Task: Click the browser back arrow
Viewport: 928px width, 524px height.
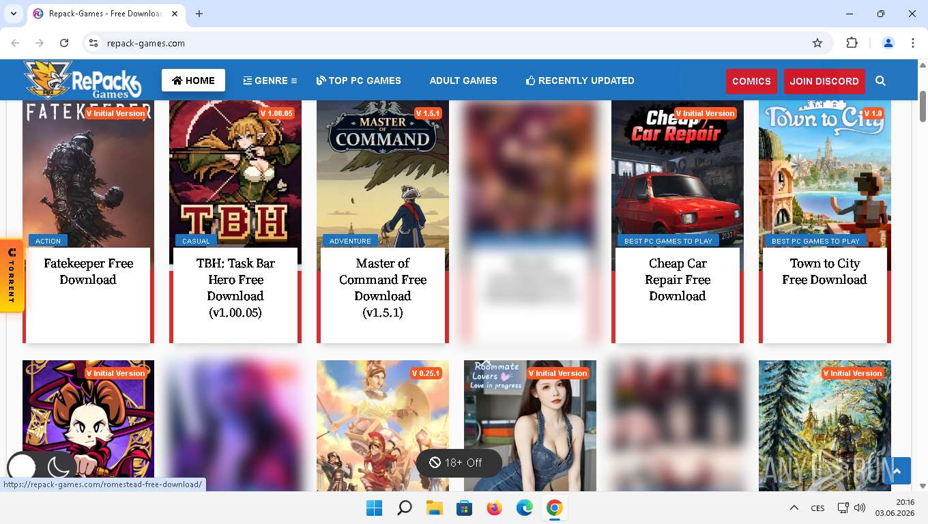Action: tap(15, 43)
